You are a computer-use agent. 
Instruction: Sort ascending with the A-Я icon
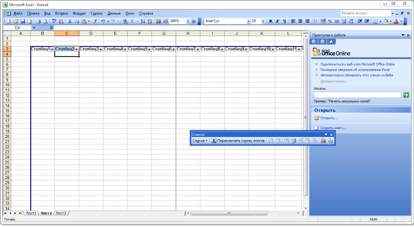pyautogui.click(x=143, y=21)
